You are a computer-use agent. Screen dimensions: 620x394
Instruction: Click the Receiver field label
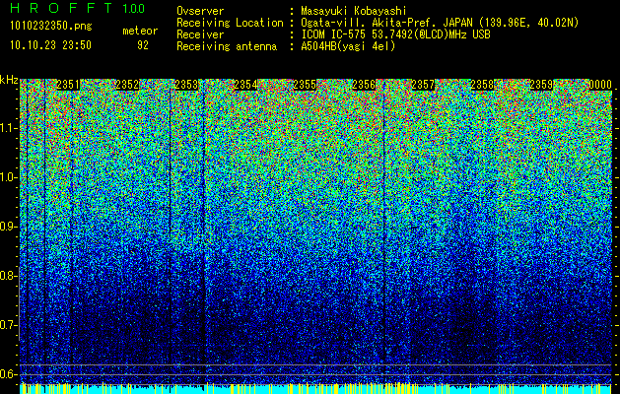200,34
